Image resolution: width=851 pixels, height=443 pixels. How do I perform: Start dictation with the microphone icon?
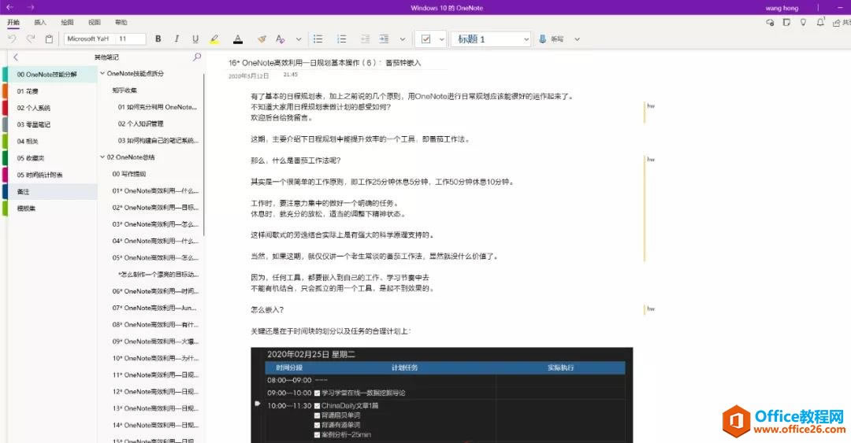pyautogui.click(x=542, y=39)
